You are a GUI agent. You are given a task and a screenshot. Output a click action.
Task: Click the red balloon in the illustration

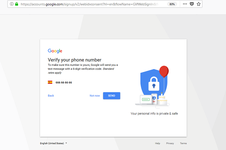tap(164, 71)
